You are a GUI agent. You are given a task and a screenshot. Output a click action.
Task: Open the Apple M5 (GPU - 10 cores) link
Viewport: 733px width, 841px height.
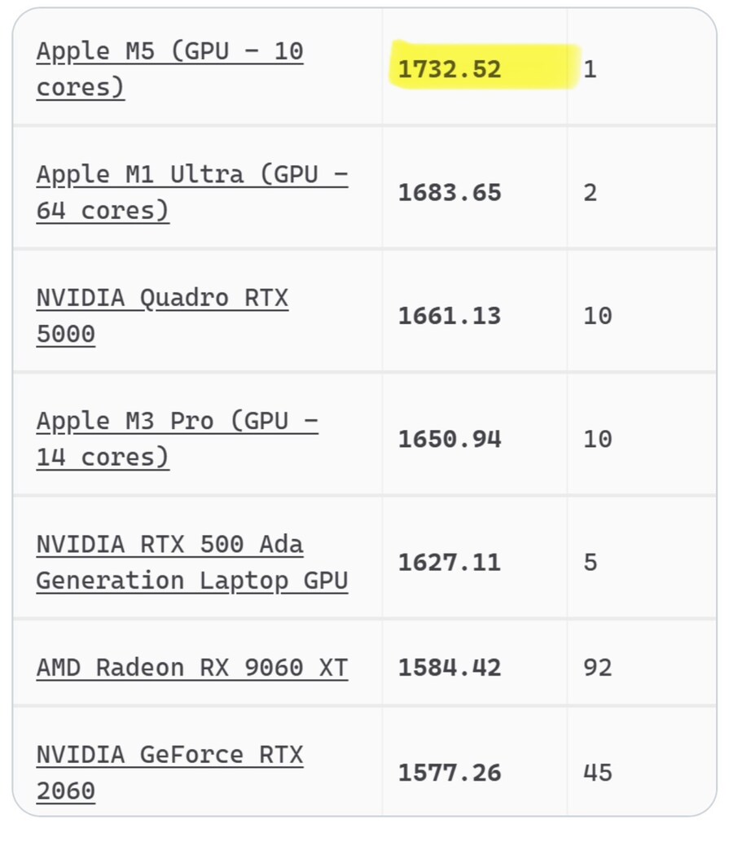pos(169,52)
